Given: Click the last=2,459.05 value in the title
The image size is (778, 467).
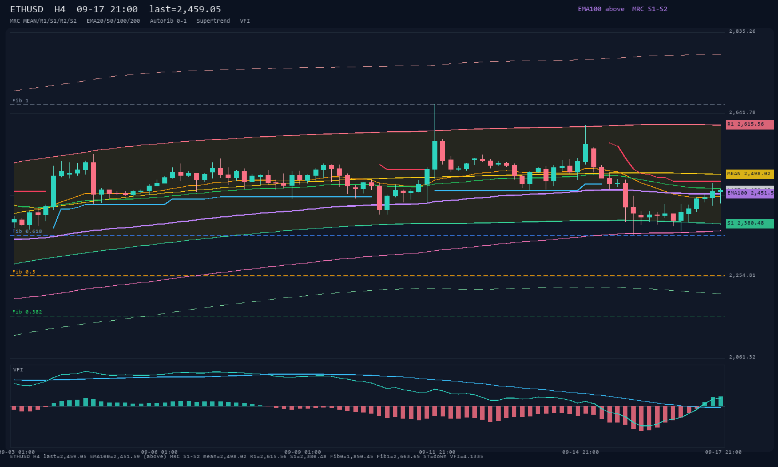Looking at the screenshot, I should [185, 9].
